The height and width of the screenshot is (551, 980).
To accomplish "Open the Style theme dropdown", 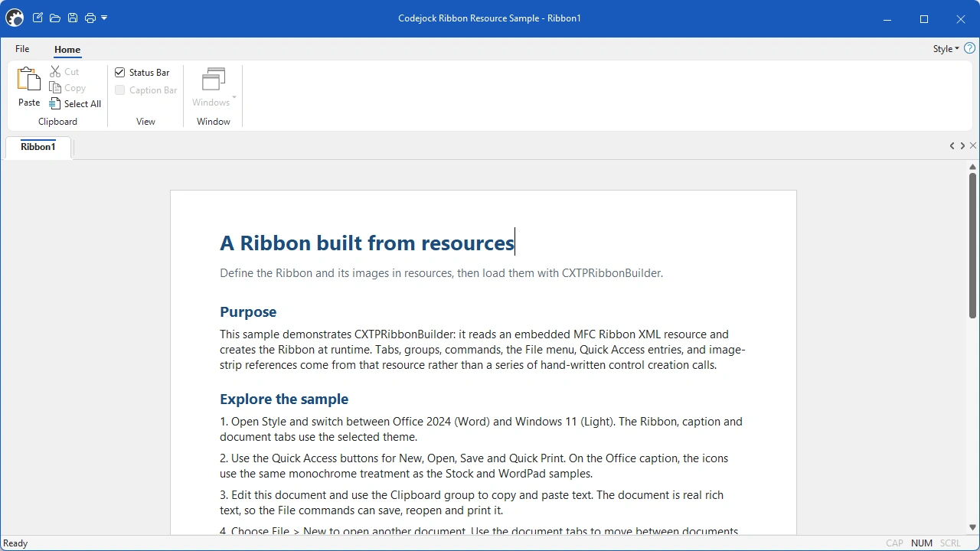I will click(946, 49).
